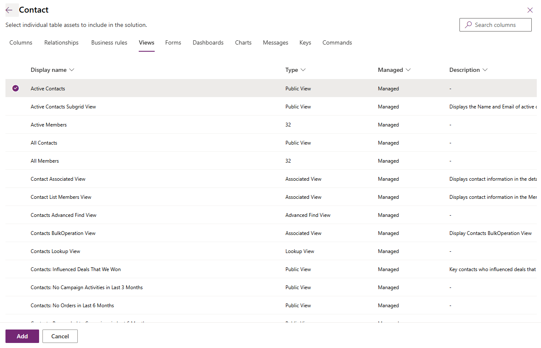
Task: Switch to the Charts tab
Action: [x=243, y=42]
